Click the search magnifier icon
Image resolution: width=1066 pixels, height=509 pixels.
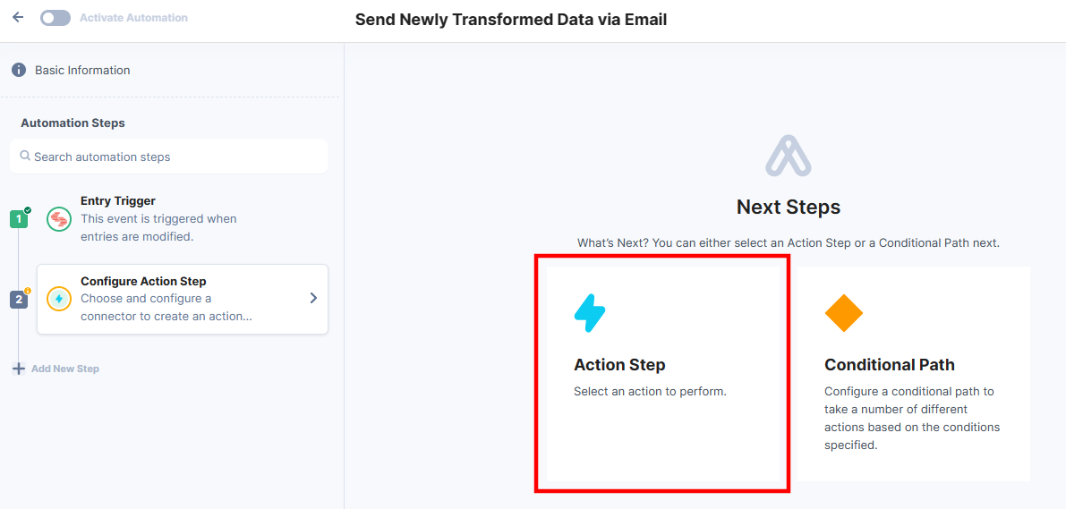click(x=25, y=157)
